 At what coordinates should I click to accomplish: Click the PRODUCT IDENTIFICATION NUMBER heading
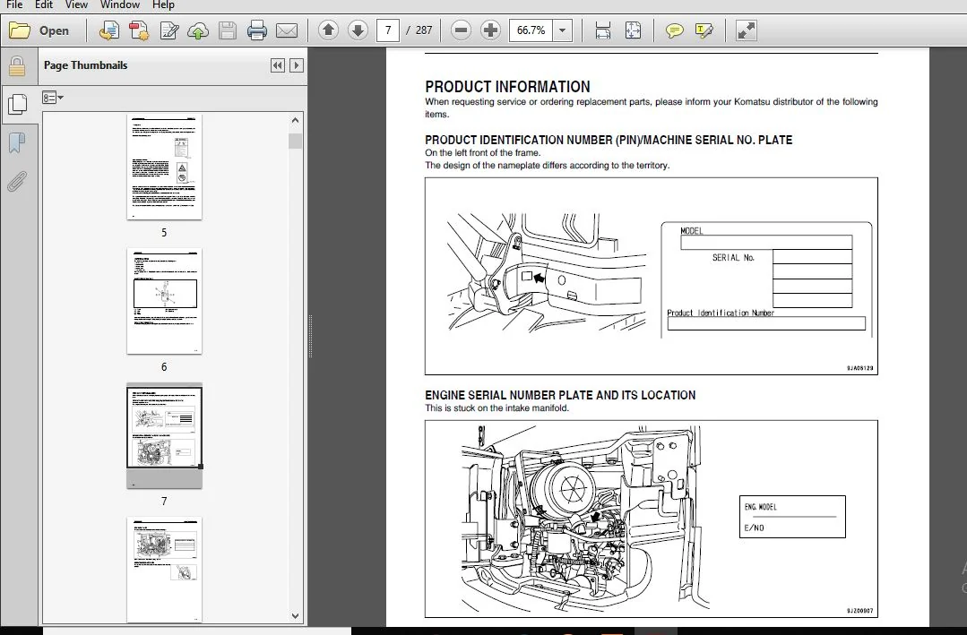pyautogui.click(x=609, y=140)
